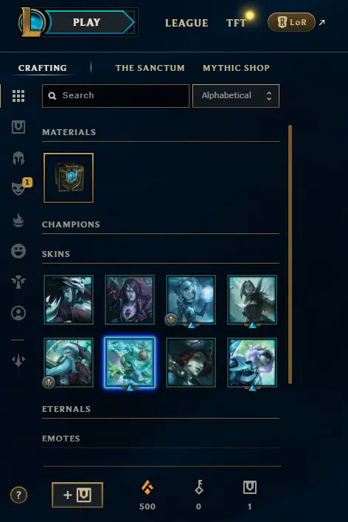Switch to The Sanctum tab
Screen dimensions: 348x522
tap(150, 68)
